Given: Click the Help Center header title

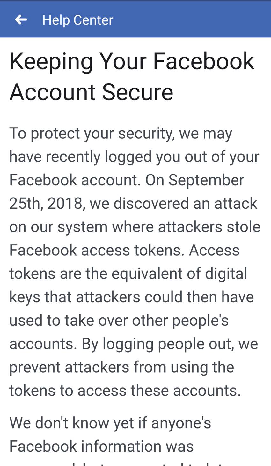Looking at the screenshot, I should coord(77,20).
